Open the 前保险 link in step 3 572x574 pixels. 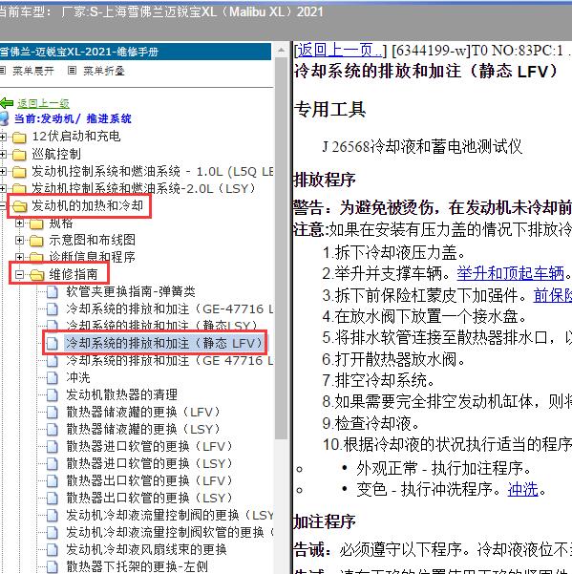(x=553, y=295)
